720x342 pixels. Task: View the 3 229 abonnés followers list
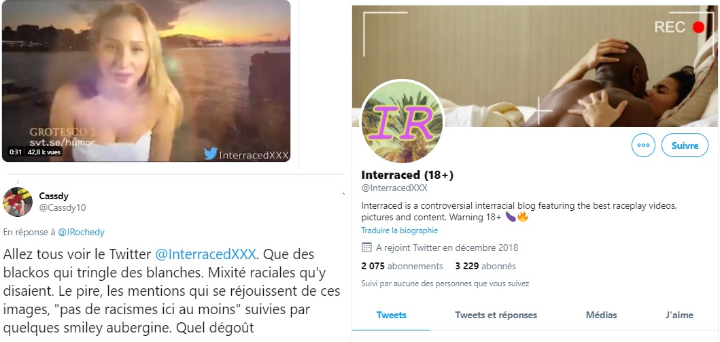[x=485, y=267]
